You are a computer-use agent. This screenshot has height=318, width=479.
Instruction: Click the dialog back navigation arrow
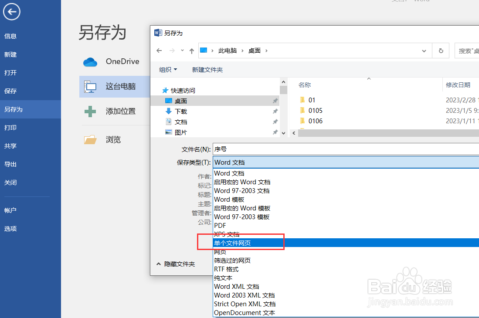pyautogui.click(x=159, y=51)
